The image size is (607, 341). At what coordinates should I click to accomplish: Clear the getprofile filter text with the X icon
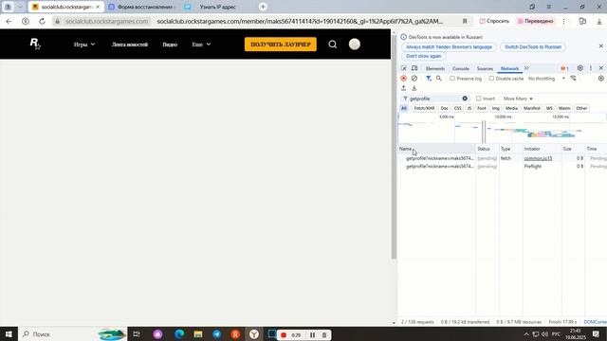click(465, 99)
